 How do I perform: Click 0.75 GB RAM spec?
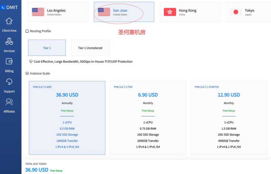tap(148, 129)
